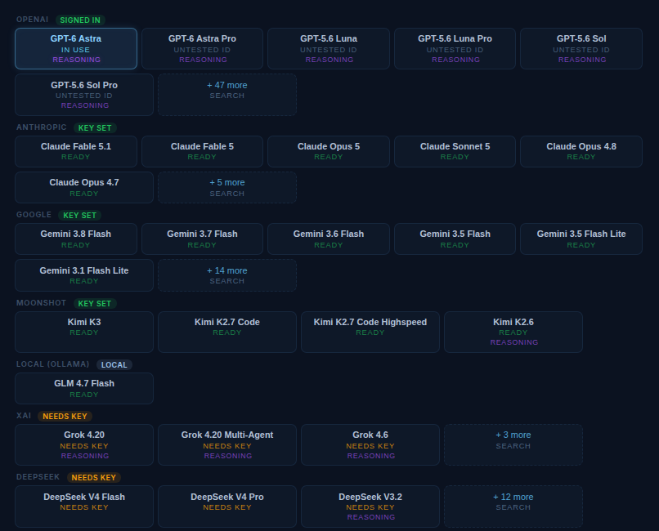Click the DEEPSEEK section heading
The height and width of the screenshot is (531, 659).
38,477
